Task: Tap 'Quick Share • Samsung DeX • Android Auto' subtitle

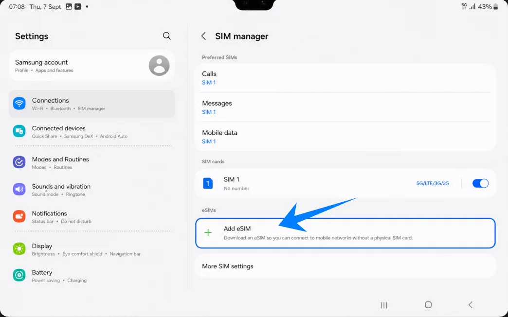Action: (x=80, y=136)
